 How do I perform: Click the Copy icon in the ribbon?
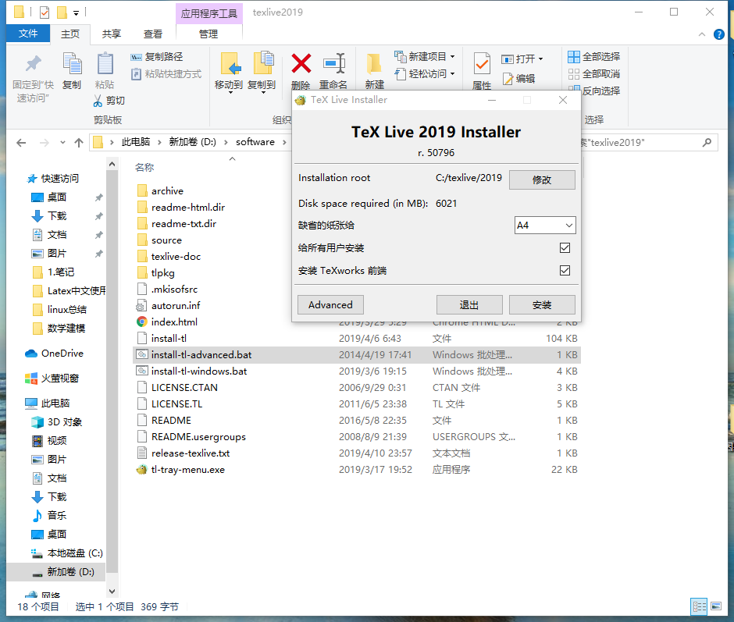(x=72, y=64)
